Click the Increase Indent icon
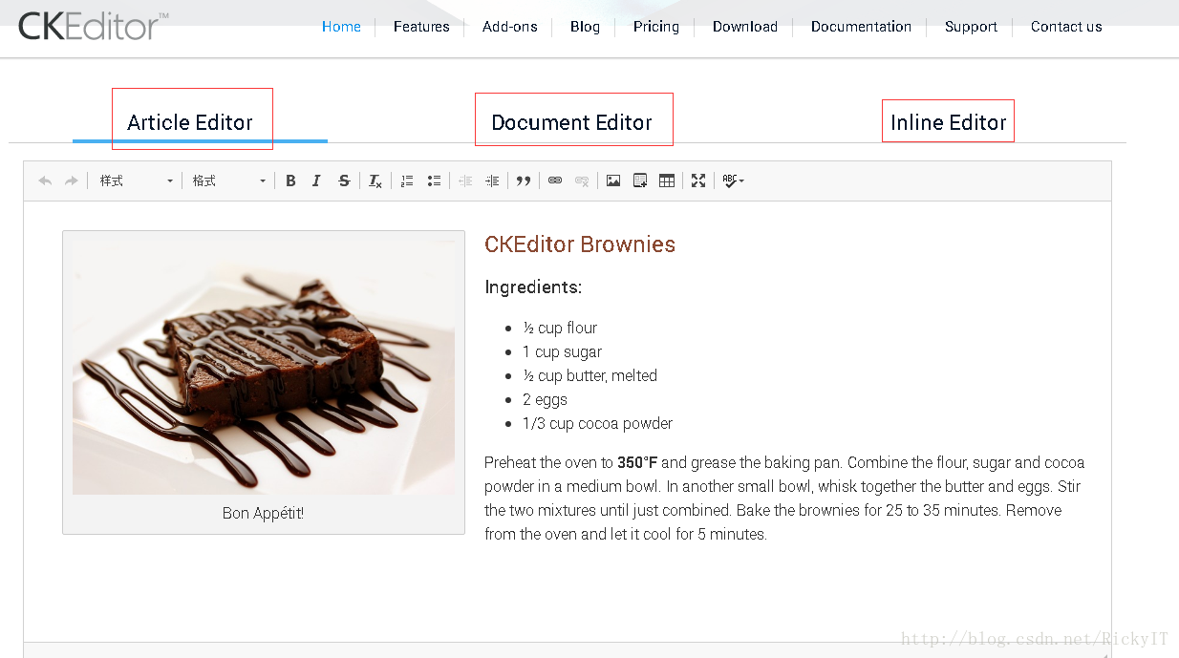This screenshot has width=1179, height=658. 492,181
